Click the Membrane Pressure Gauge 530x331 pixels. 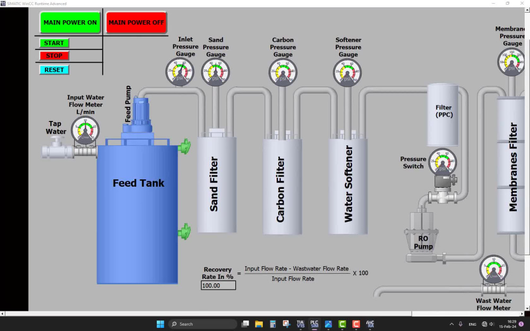(x=510, y=62)
